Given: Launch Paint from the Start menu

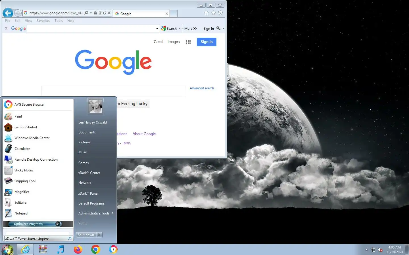Looking at the screenshot, I should (x=38, y=116).
